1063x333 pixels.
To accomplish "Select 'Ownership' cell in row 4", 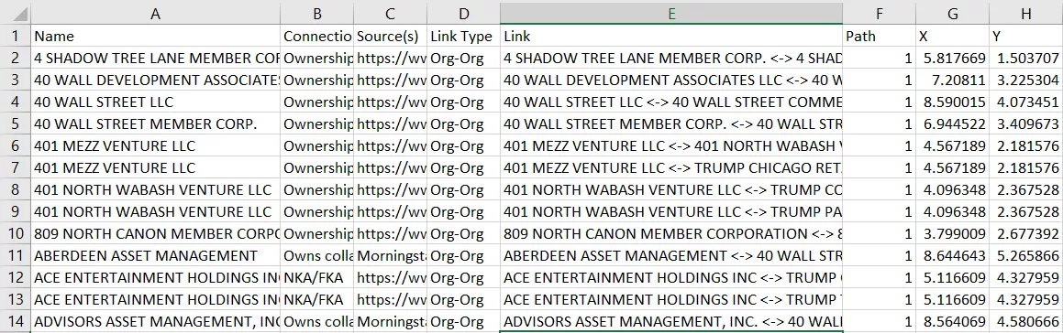I will (x=317, y=102).
